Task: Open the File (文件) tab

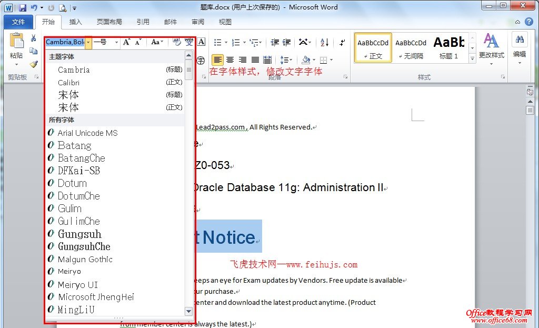Action: tap(18, 22)
